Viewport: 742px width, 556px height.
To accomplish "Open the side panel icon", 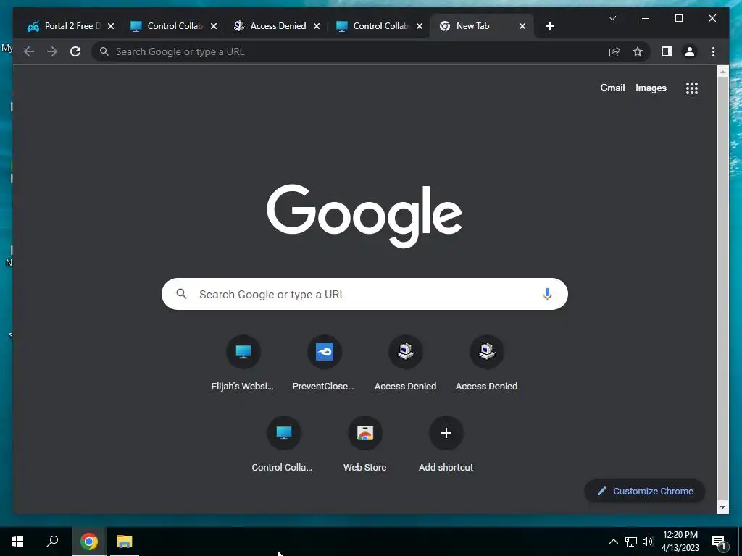I will [x=667, y=51].
